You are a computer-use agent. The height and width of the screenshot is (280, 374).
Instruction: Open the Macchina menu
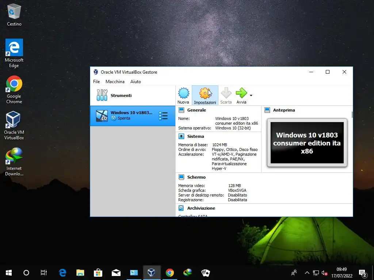115,81
